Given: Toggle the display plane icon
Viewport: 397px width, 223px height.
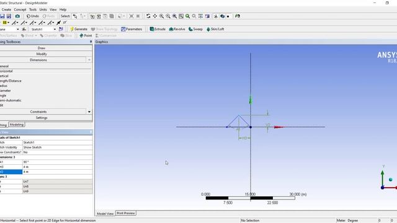Looking at the screenshot, I should tap(216, 16).
